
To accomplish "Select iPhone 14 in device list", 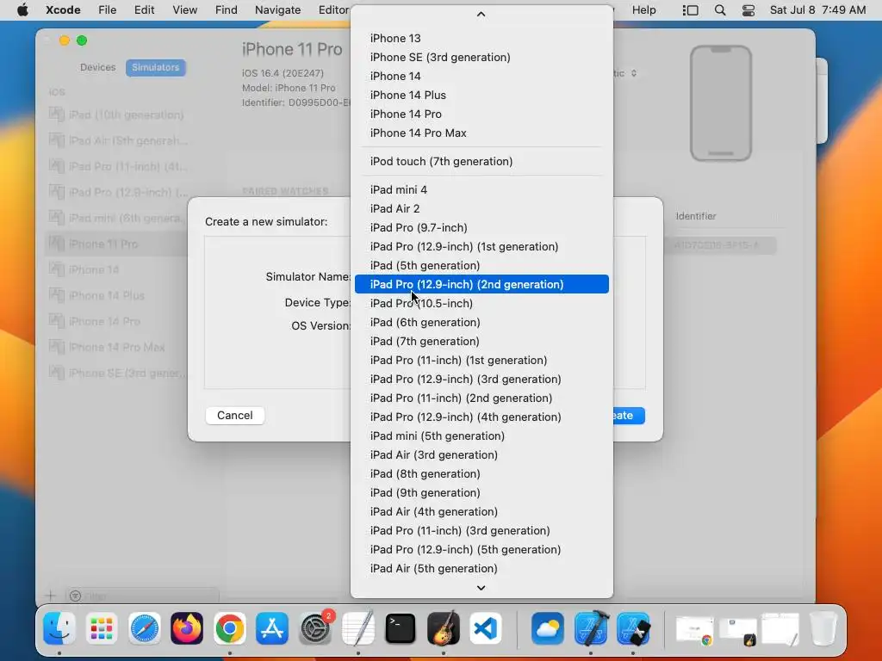I will tap(481, 77).
